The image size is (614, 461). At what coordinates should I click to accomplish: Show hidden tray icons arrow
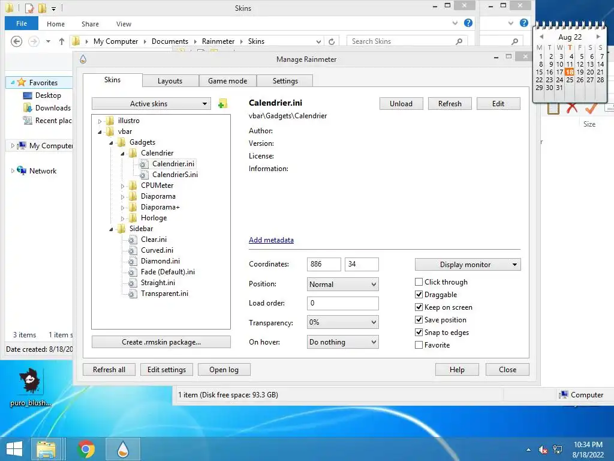pos(529,450)
